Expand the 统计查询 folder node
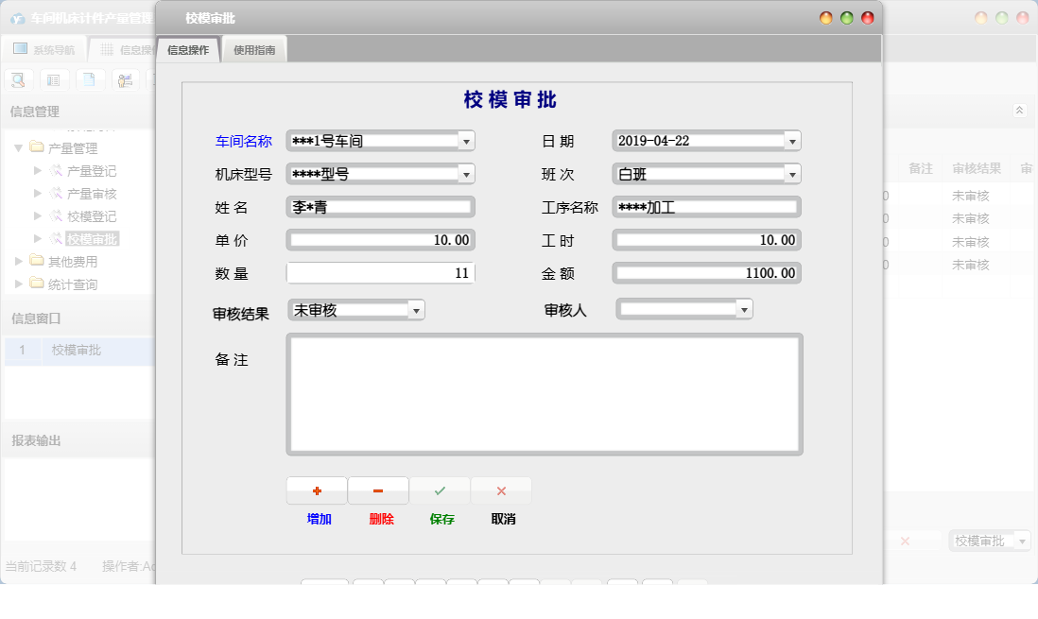Viewport: 1038px width, 619px height. tap(17, 284)
